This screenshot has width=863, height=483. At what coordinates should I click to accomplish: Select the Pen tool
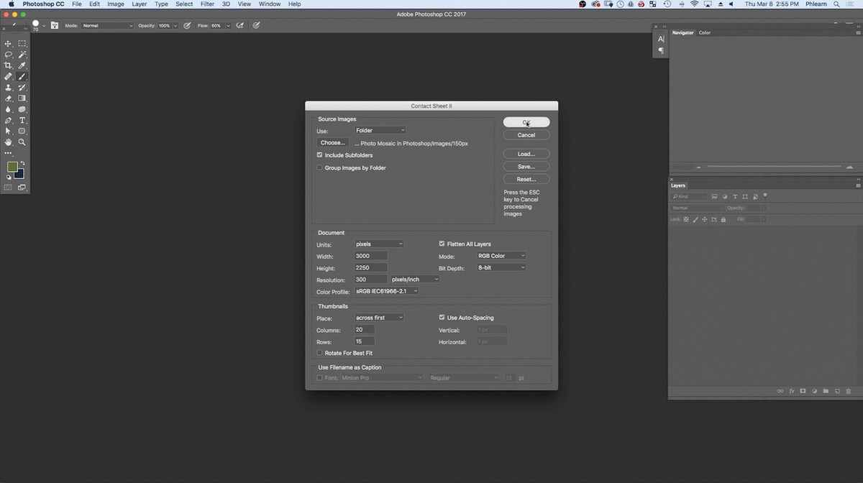[x=9, y=120]
